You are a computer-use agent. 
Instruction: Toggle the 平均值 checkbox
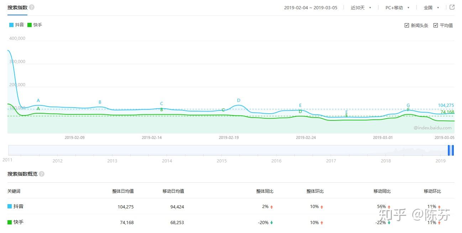click(x=435, y=25)
